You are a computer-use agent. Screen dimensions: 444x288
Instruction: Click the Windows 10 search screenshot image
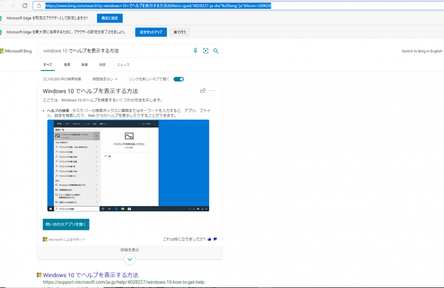tap(128, 165)
